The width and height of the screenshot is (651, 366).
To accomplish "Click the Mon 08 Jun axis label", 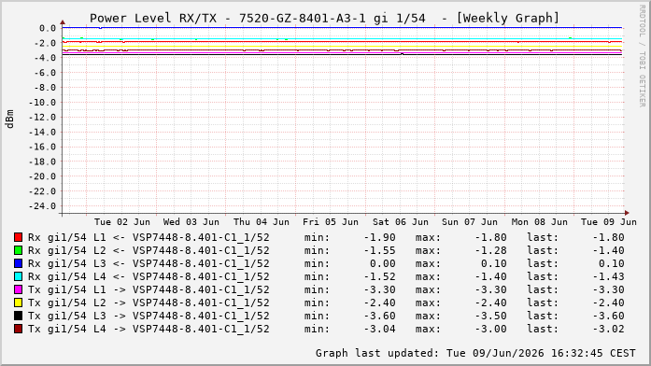I will point(539,222).
